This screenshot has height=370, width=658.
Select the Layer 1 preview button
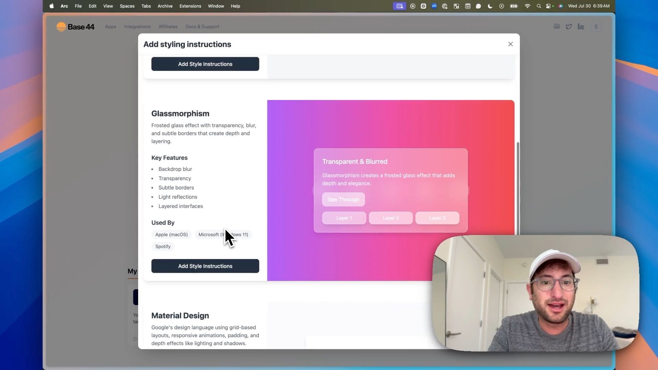[x=344, y=218]
